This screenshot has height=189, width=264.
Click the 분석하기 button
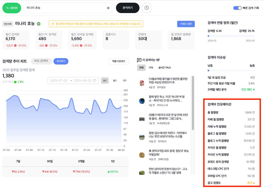[x=128, y=8]
